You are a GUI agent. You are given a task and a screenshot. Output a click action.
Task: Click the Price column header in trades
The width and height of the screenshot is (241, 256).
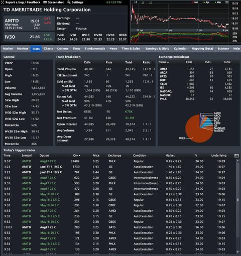tap(96, 156)
